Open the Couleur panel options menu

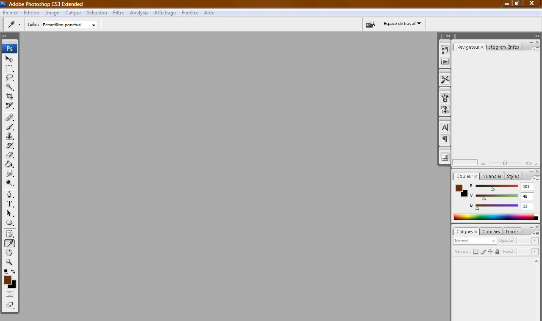tap(536, 178)
